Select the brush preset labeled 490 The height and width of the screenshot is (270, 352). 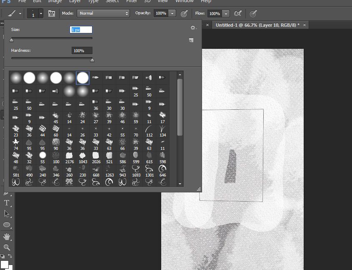click(29, 172)
